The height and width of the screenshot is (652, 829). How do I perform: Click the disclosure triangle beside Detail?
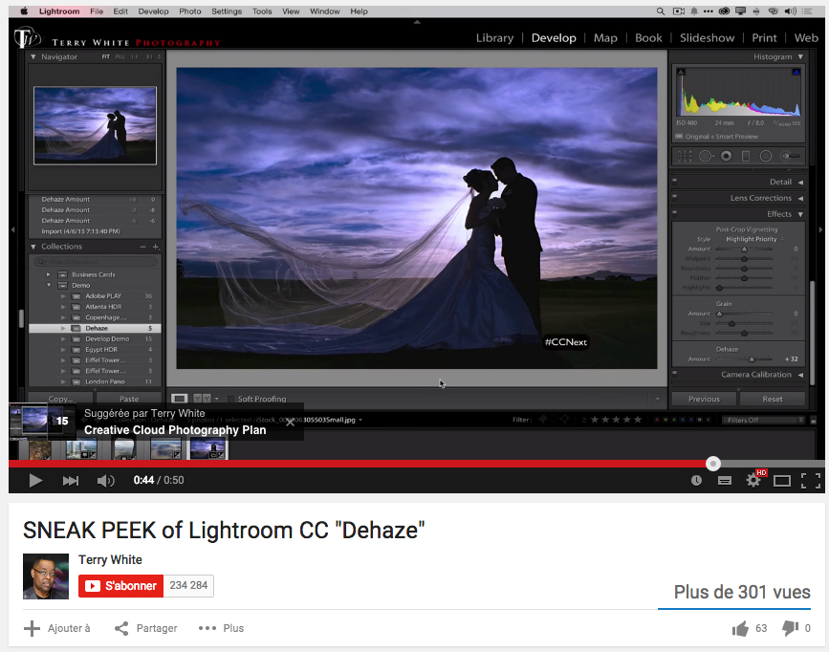click(800, 182)
